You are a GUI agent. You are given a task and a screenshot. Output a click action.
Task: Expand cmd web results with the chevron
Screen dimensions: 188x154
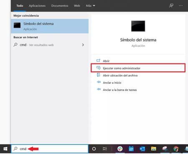[x=83, y=45]
